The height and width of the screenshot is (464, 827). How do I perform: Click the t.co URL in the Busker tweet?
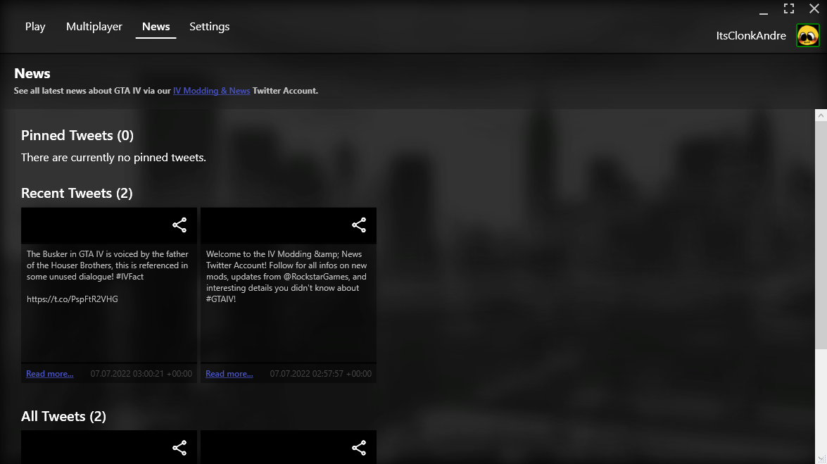coord(72,299)
